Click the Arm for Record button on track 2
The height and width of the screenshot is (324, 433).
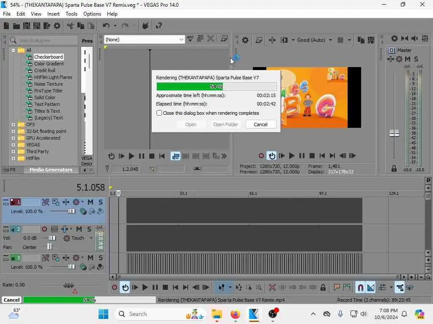coord(44,229)
